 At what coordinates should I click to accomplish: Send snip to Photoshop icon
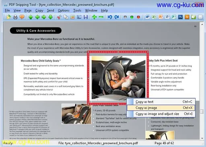click(x=180, y=17)
